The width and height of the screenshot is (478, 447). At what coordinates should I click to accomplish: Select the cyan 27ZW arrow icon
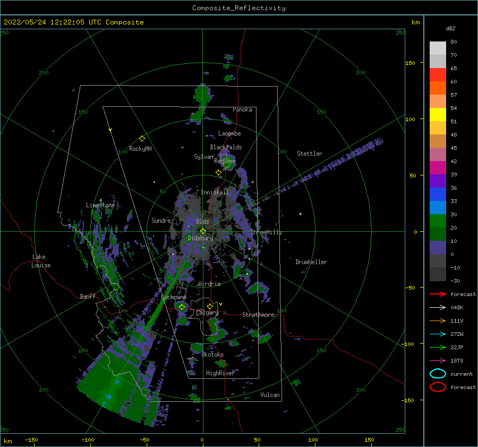(438, 334)
